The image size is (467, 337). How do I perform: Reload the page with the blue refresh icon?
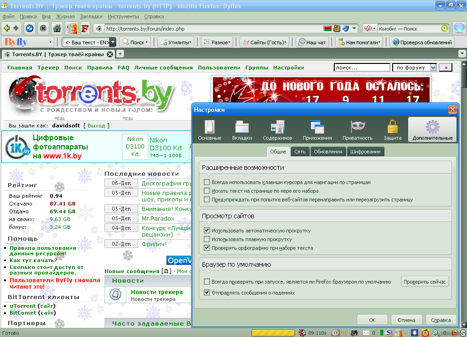click(x=30, y=28)
